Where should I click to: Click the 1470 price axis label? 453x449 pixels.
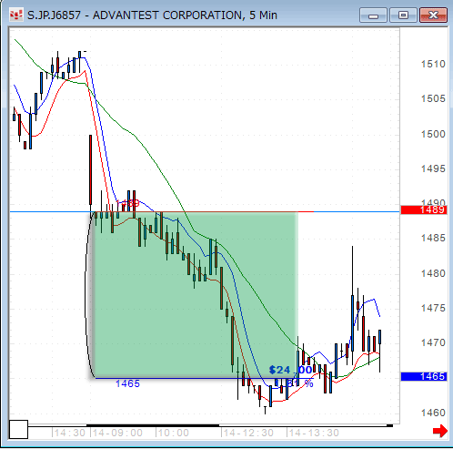coord(433,342)
